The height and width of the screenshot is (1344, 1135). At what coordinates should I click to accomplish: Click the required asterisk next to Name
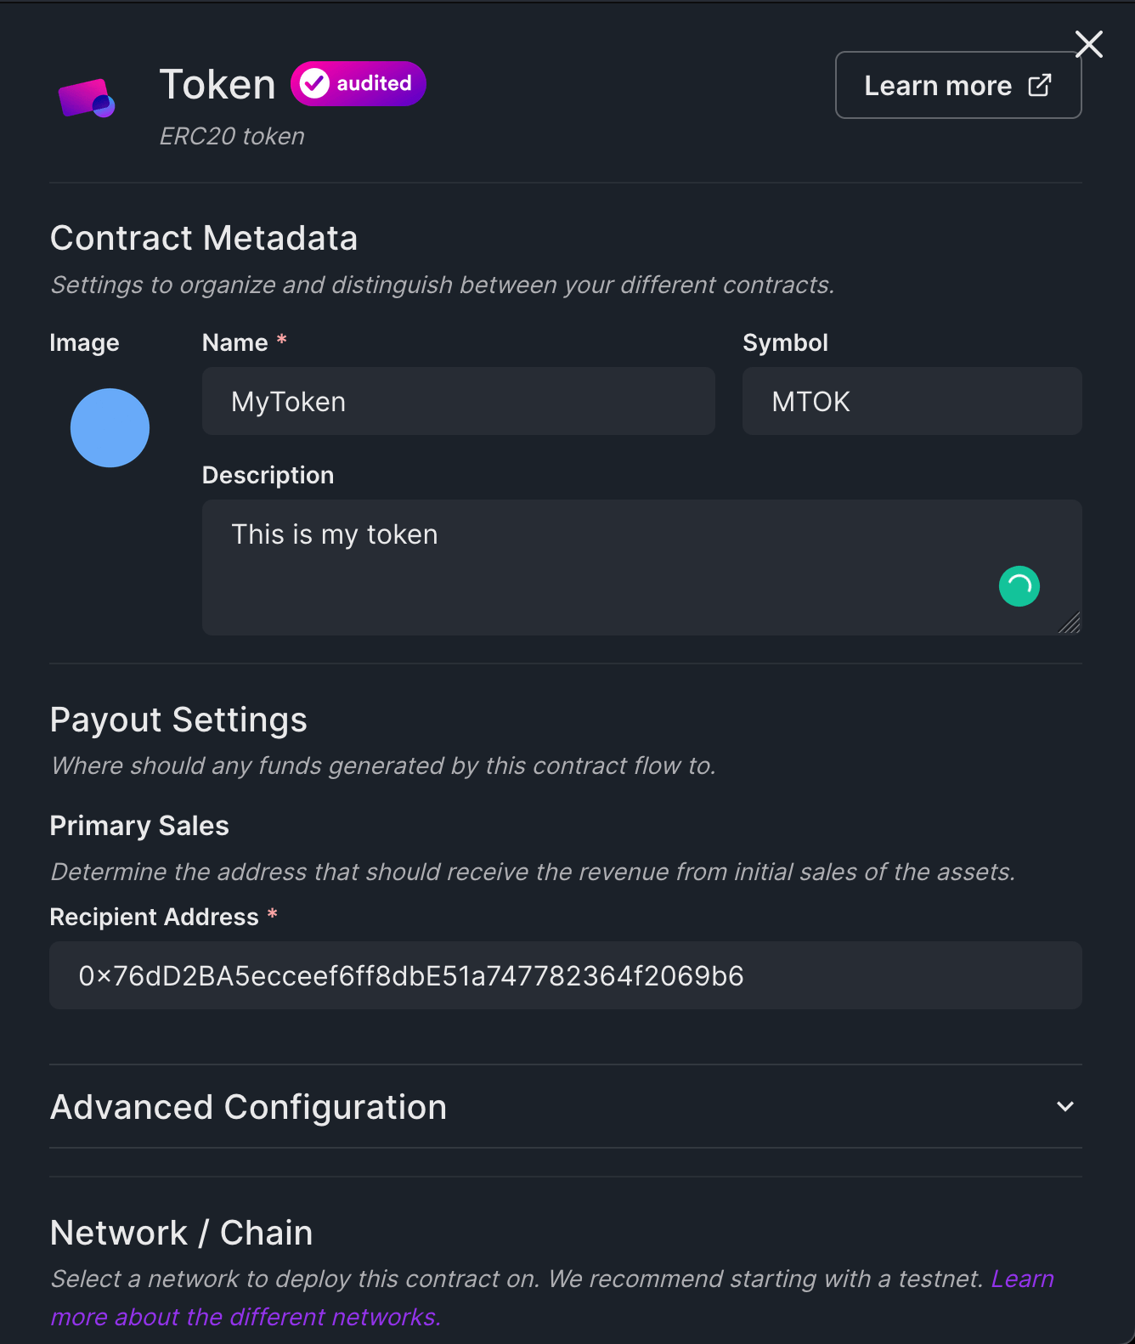pyautogui.click(x=282, y=340)
